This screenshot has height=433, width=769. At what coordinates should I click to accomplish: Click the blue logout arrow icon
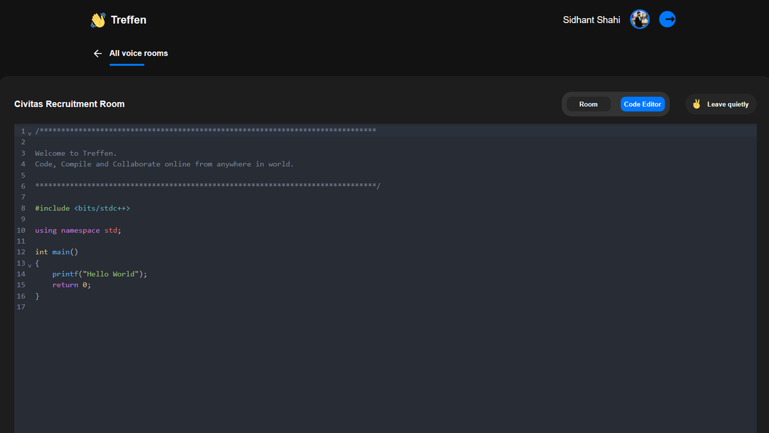tap(667, 19)
